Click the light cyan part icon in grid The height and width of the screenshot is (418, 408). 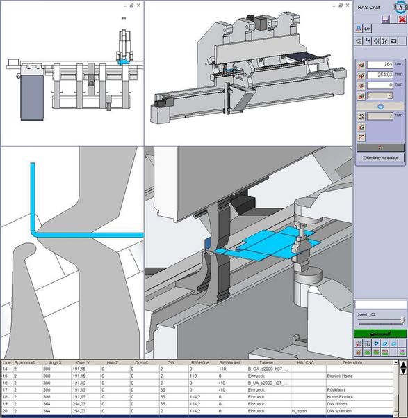pos(393,344)
